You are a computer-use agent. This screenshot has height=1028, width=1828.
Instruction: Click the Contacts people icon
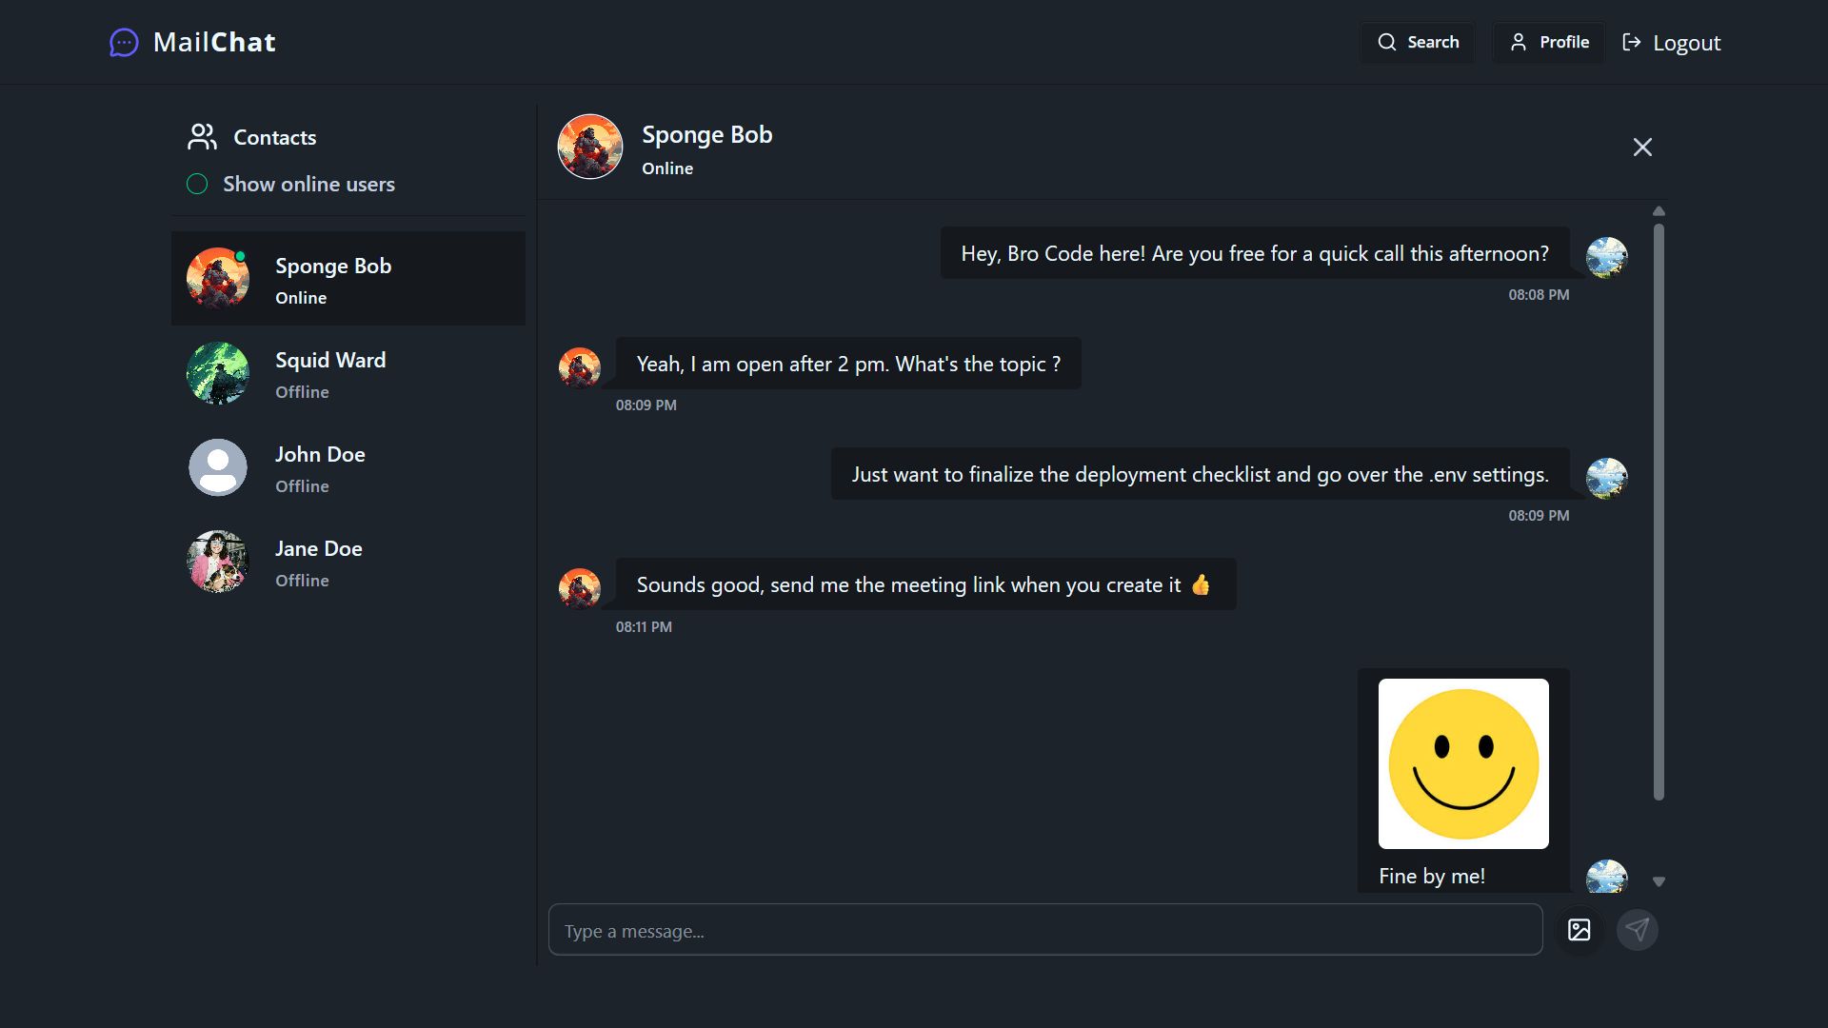coord(202,137)
